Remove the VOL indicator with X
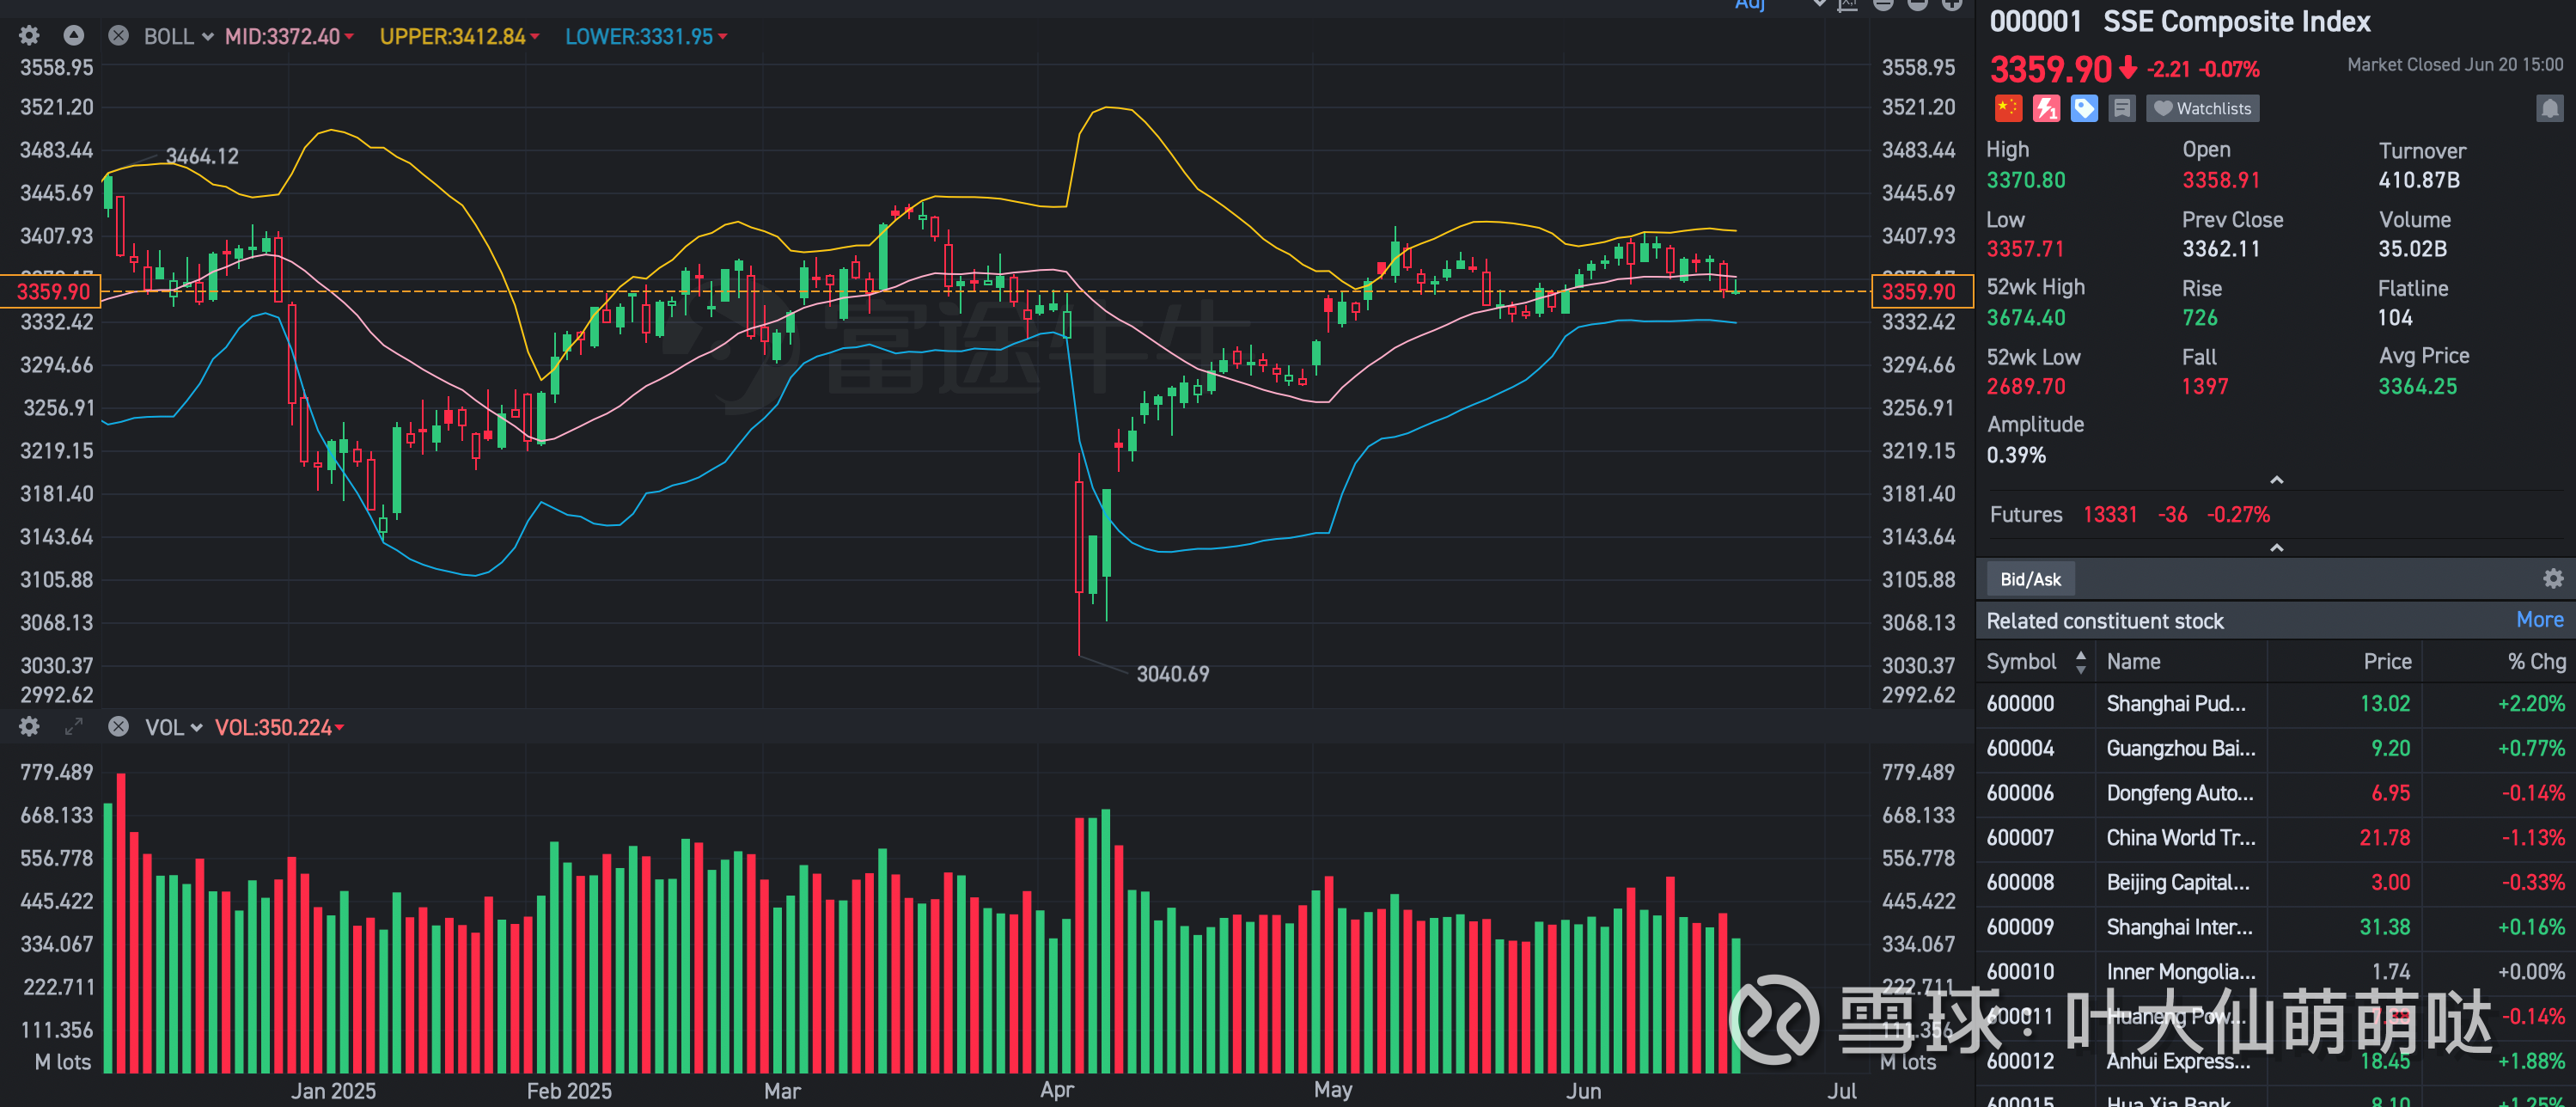The height and width of the screenshot is (1107, 2576). pyautogui.click(x=118, y=727)
